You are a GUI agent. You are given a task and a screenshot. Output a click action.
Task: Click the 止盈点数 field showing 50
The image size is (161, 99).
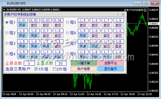pyautogui.click(x=61, y=63)
